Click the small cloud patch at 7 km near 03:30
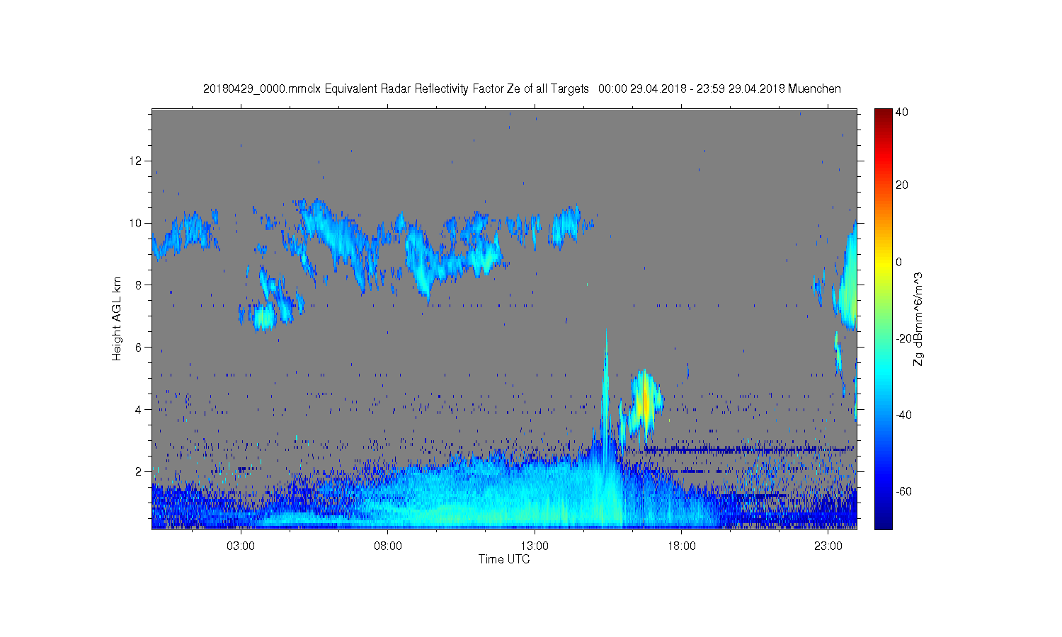The height and width of the screenshot is (637, 1062). 263,317
